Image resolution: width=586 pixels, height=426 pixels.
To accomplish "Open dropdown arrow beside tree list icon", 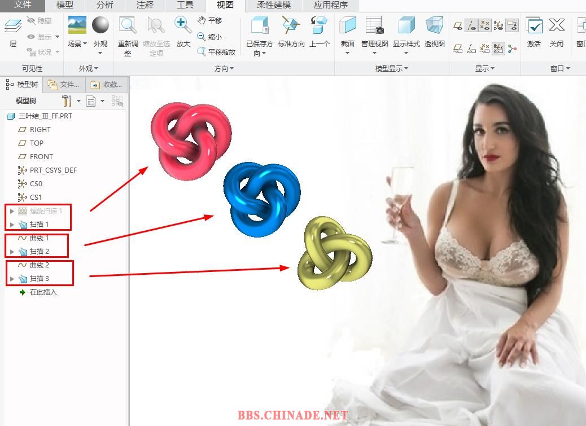I will pyautogui.click(x=102, y=101).
